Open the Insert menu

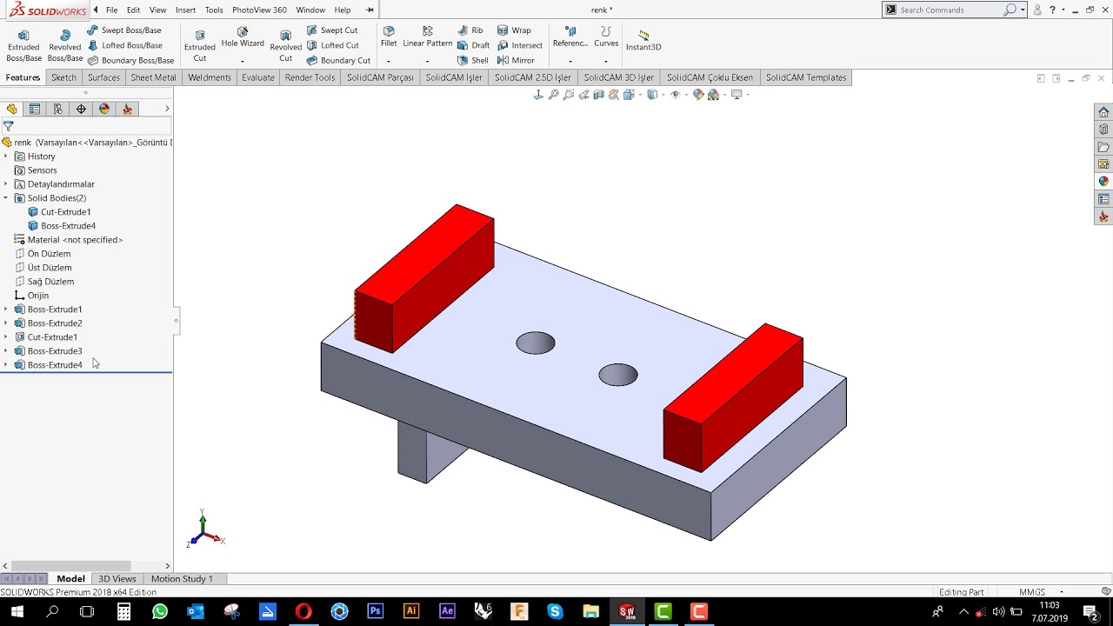(185, 10)
